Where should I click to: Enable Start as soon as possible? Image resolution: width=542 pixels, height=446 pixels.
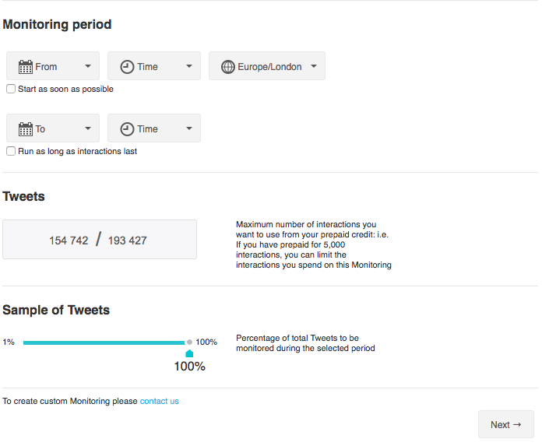point(11,89)
